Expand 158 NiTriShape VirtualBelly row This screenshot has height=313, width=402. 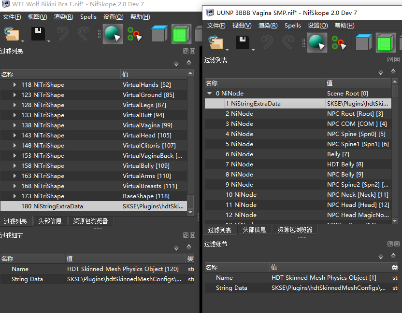pos(14,166)
